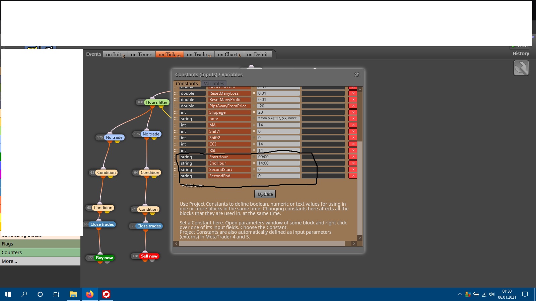Open Cortana from the taskbar
The height and width of the screenshot is (301, 536).
click(x=40, y=294)
